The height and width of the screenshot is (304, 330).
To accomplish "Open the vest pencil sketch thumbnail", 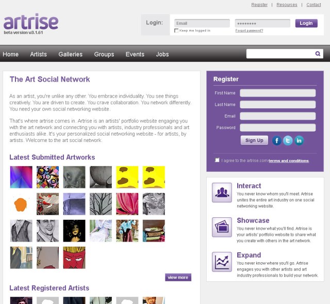I will tap(21, 231).
